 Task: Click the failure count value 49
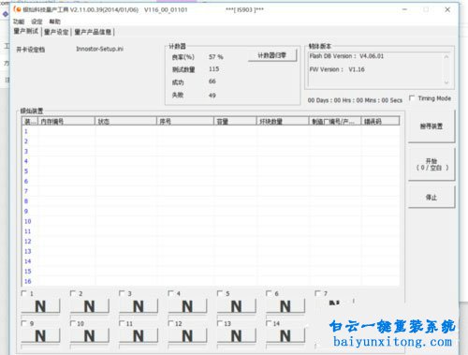click(212, 96)
